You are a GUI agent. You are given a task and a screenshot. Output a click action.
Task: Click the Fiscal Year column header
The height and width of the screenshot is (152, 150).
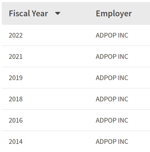(x=28, y=13)
